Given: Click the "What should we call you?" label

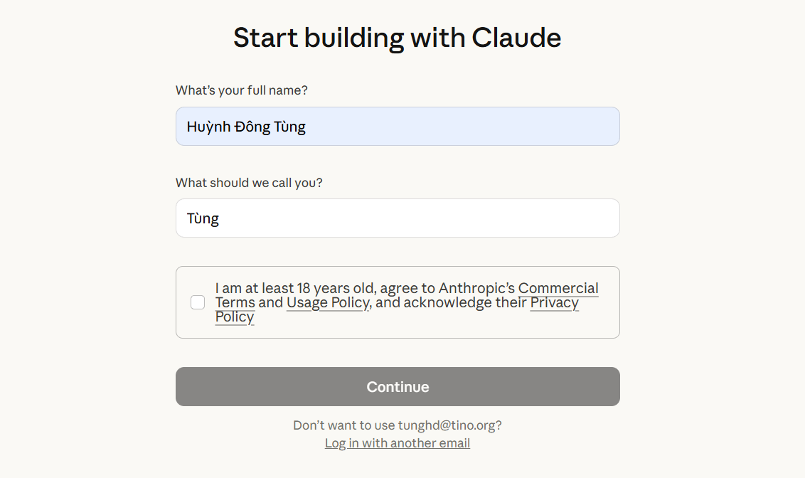Looking at the screenshot, I should [x=249, y=183].
